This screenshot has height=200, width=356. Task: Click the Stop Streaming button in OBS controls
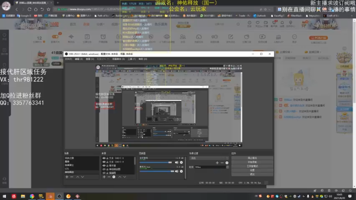[x=252, y=158]
